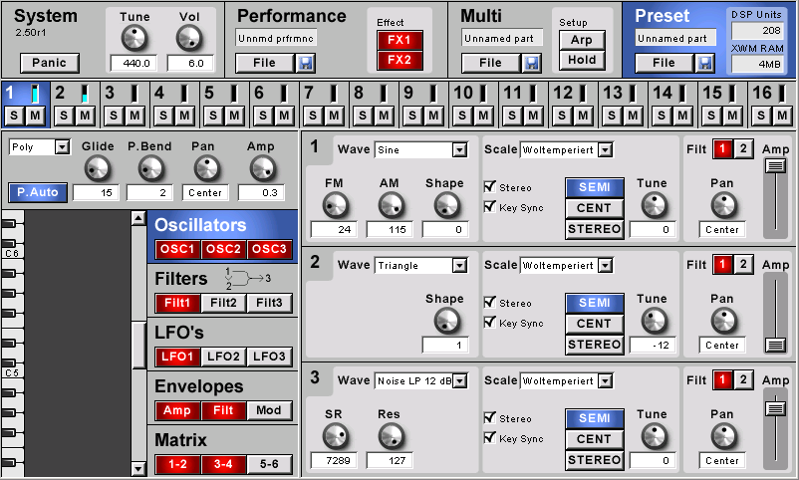This screenshot has height=480, width=799.
Task: Click oscillator 3 SR knob
Action: [336, 437]
